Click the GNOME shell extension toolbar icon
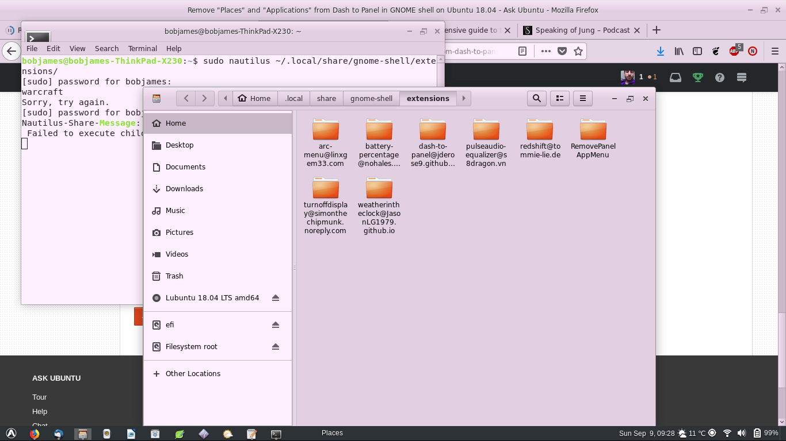The height and width of the screenshot is (441, 786). tap(716, 51)
